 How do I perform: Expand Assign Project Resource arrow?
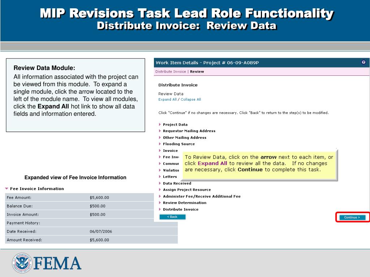[160, 189]
